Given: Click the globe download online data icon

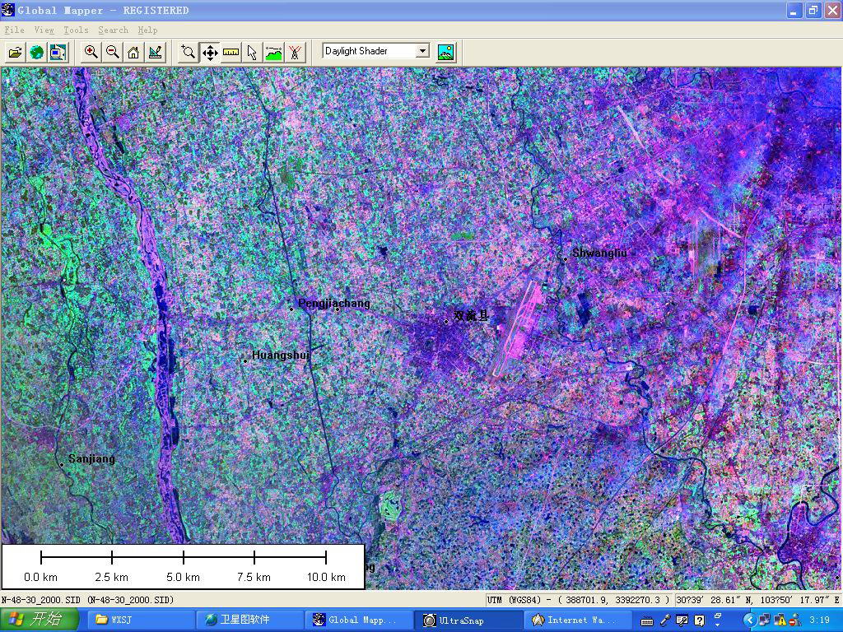Looking at the screenshot, I should [36, 52].
